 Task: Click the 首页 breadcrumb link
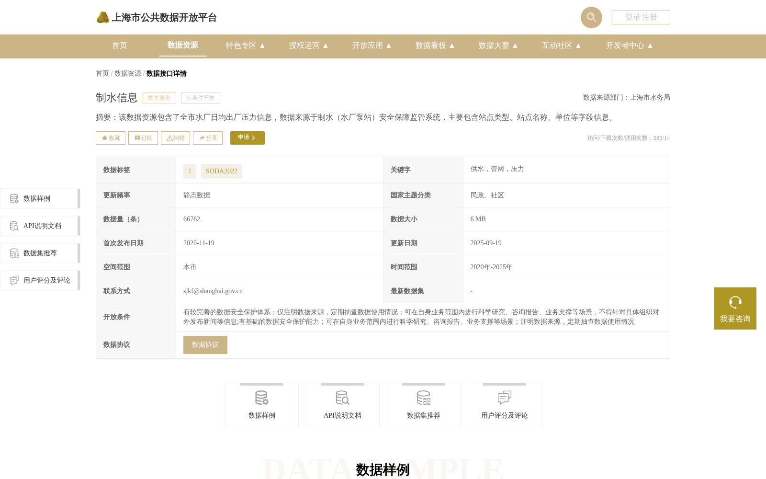tap(102, 73)
